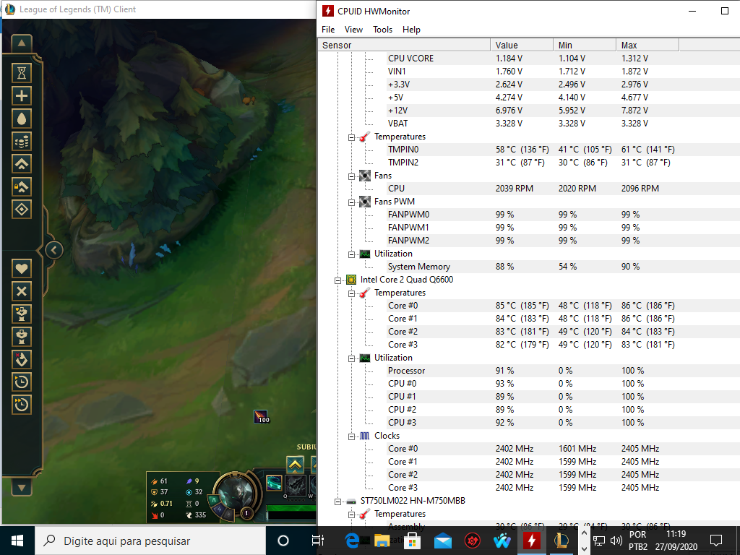Open Microsoft Store from the taskbar

(x=412, y=541)
